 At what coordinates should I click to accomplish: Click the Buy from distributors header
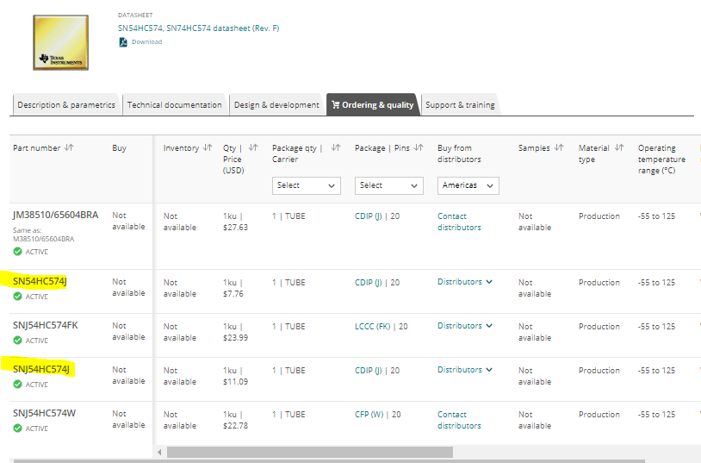point(459,153)
